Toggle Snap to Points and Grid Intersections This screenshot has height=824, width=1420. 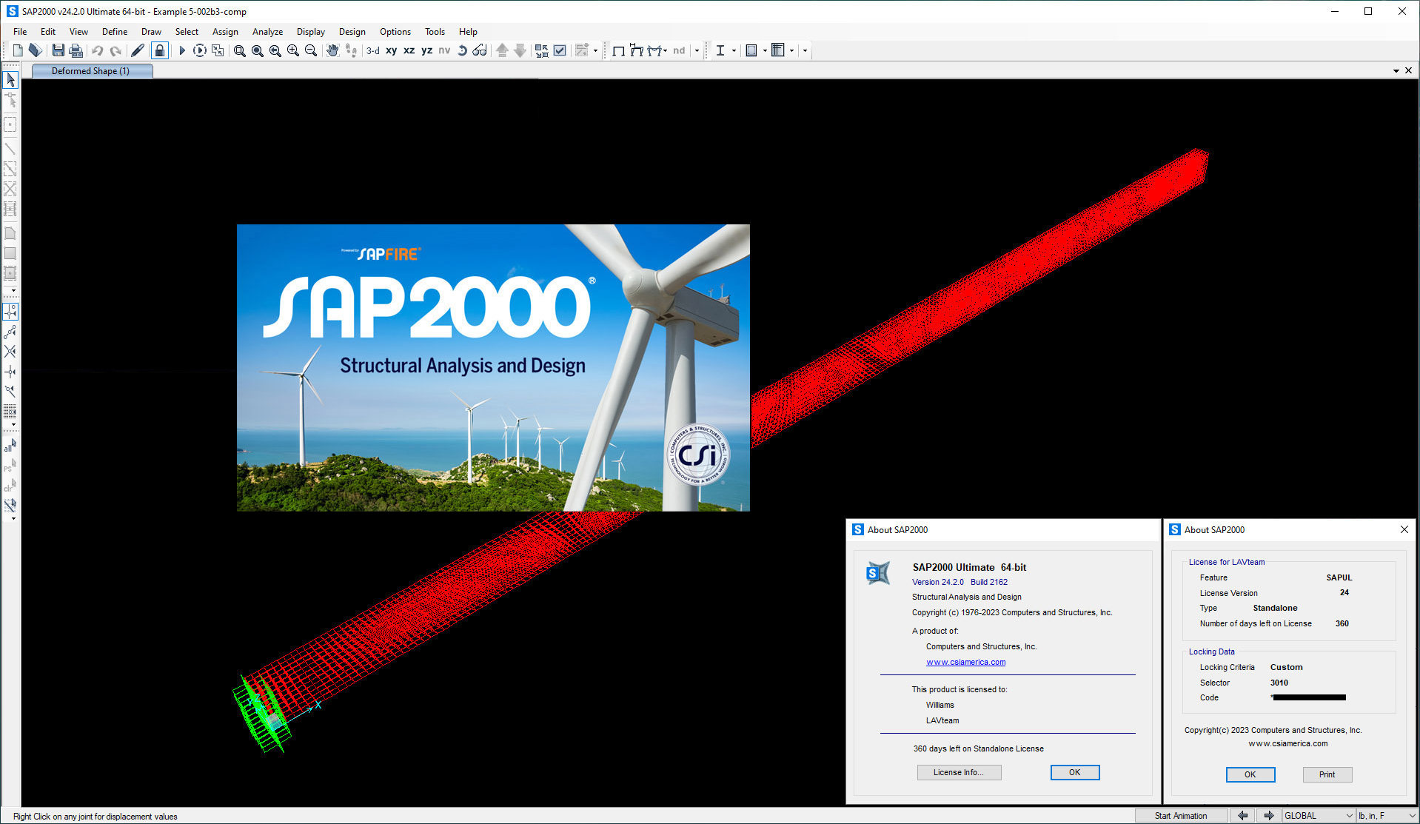[10, 312]
